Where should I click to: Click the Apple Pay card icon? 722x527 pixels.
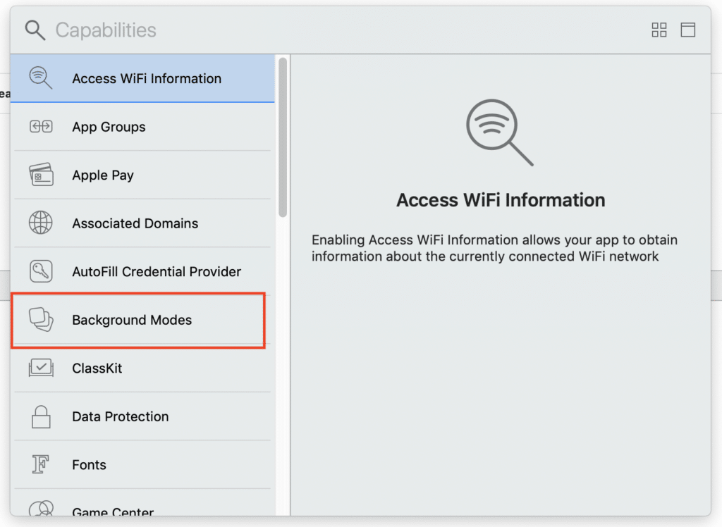[41, 175]
